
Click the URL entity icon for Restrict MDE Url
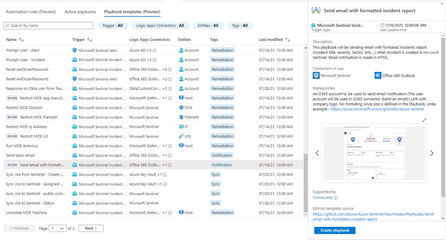tap(181, 136)
